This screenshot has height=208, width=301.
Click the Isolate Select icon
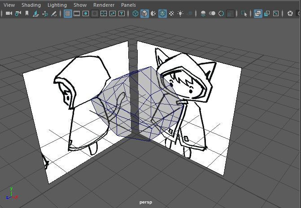(x=244, y=13)
